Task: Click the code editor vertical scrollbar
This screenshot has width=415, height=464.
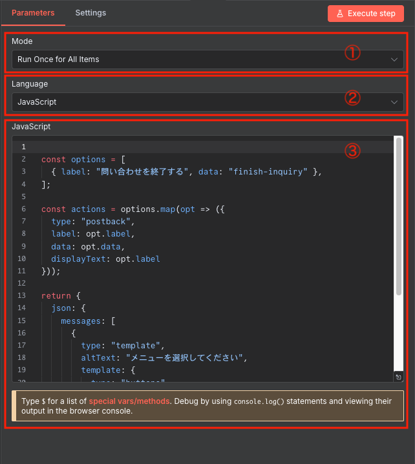Action: click(x=399, y=216)
